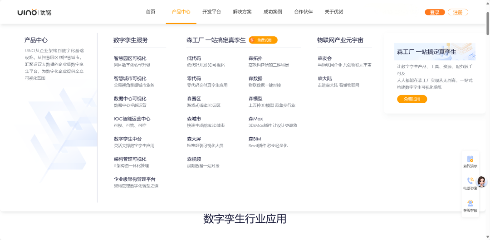Open 架构管理可视化 link

(130, 159)
